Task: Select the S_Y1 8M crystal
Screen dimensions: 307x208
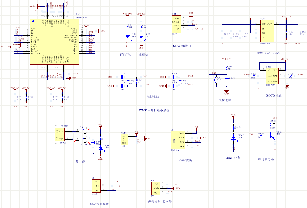Action: tap(128, 81)
